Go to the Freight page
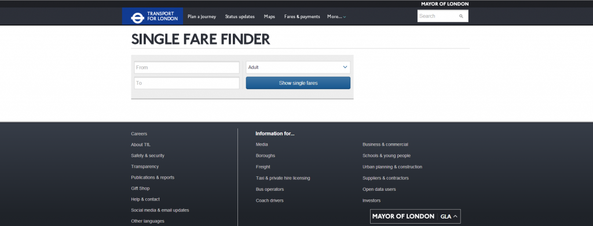This screenshot has width=593, height=226. point(263,167)
